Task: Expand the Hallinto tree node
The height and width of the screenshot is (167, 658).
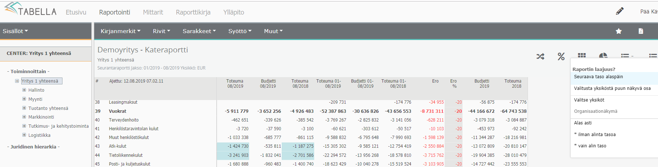Action: pos(24,90)
